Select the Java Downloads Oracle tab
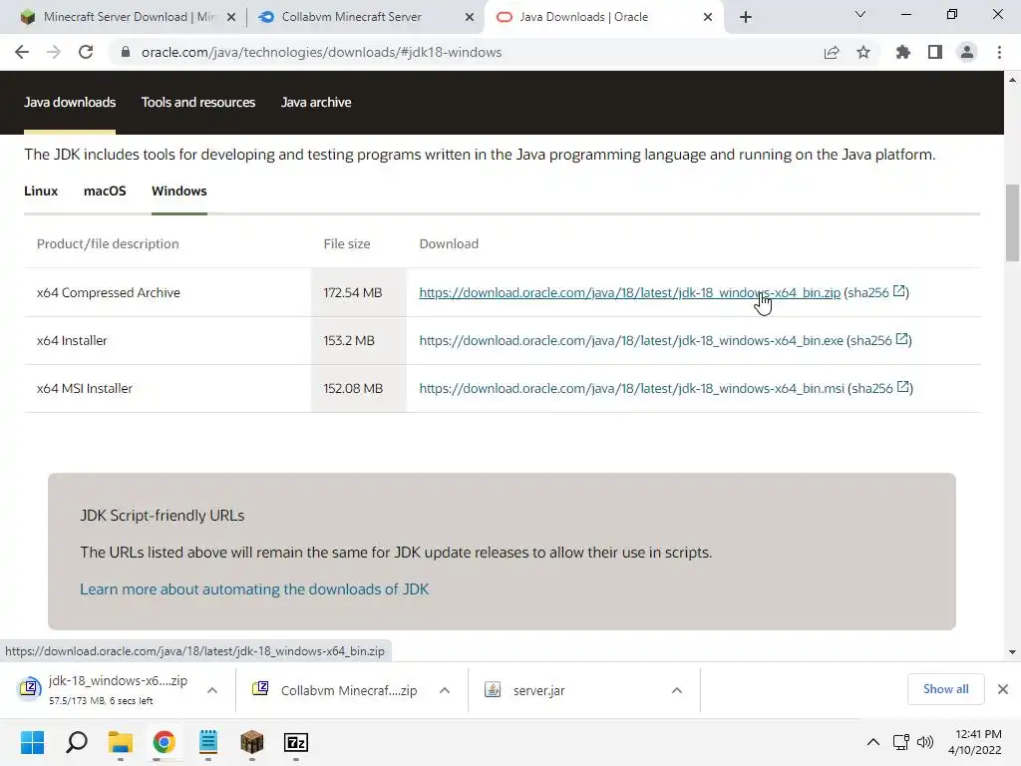1021x766 pixels. pos(603,17)
